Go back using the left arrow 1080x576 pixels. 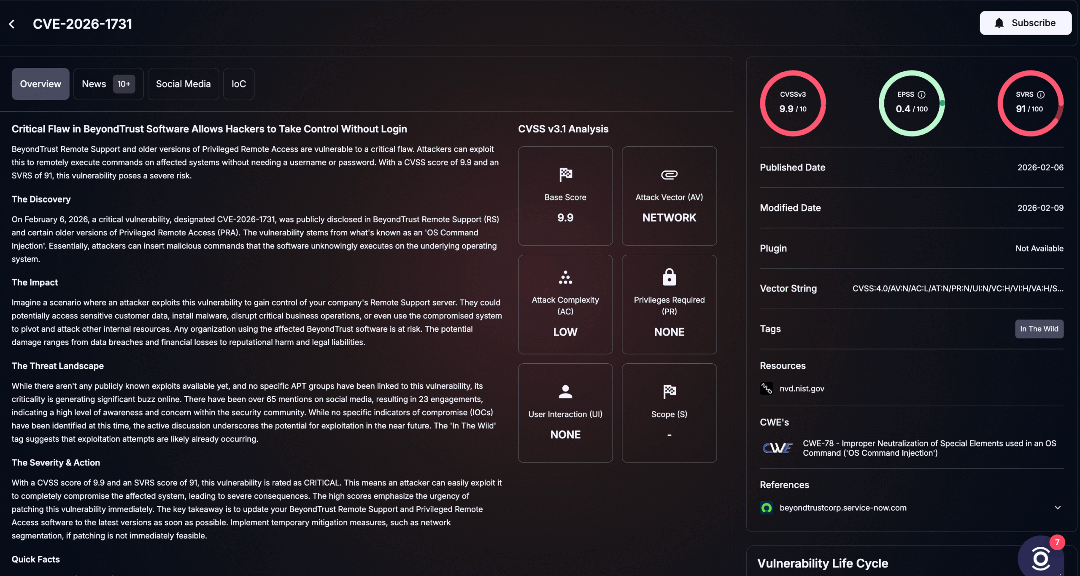(12, 24)
